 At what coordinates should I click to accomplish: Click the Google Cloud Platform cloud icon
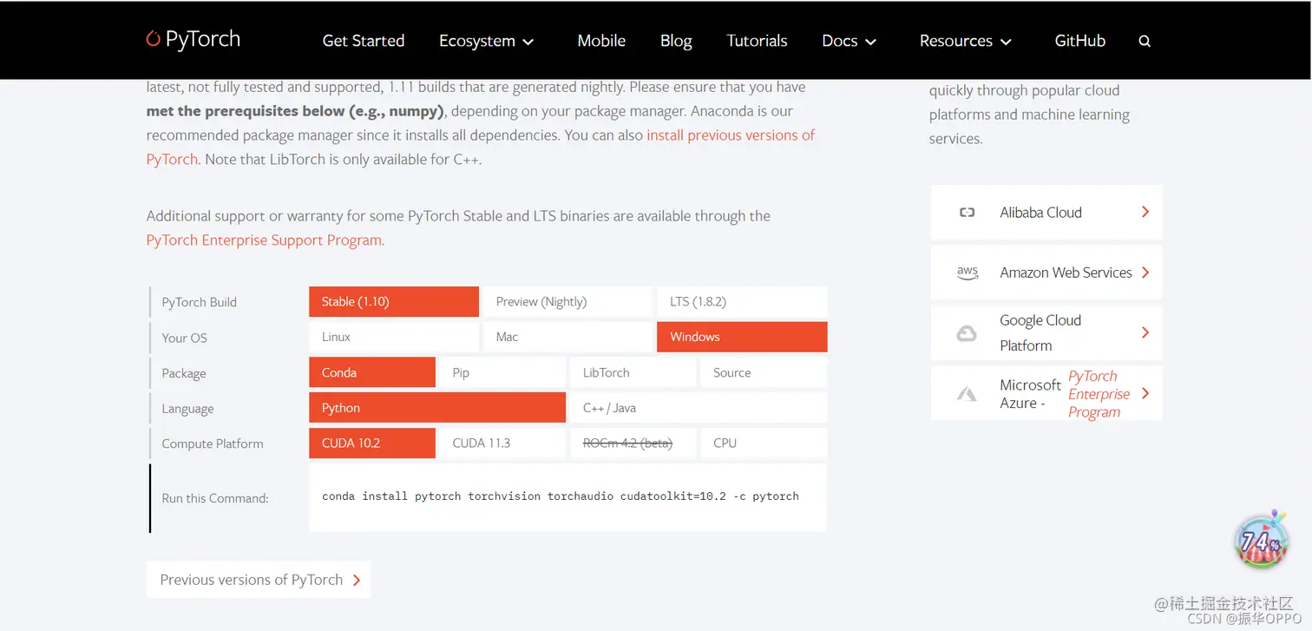(x=967, y=333)
